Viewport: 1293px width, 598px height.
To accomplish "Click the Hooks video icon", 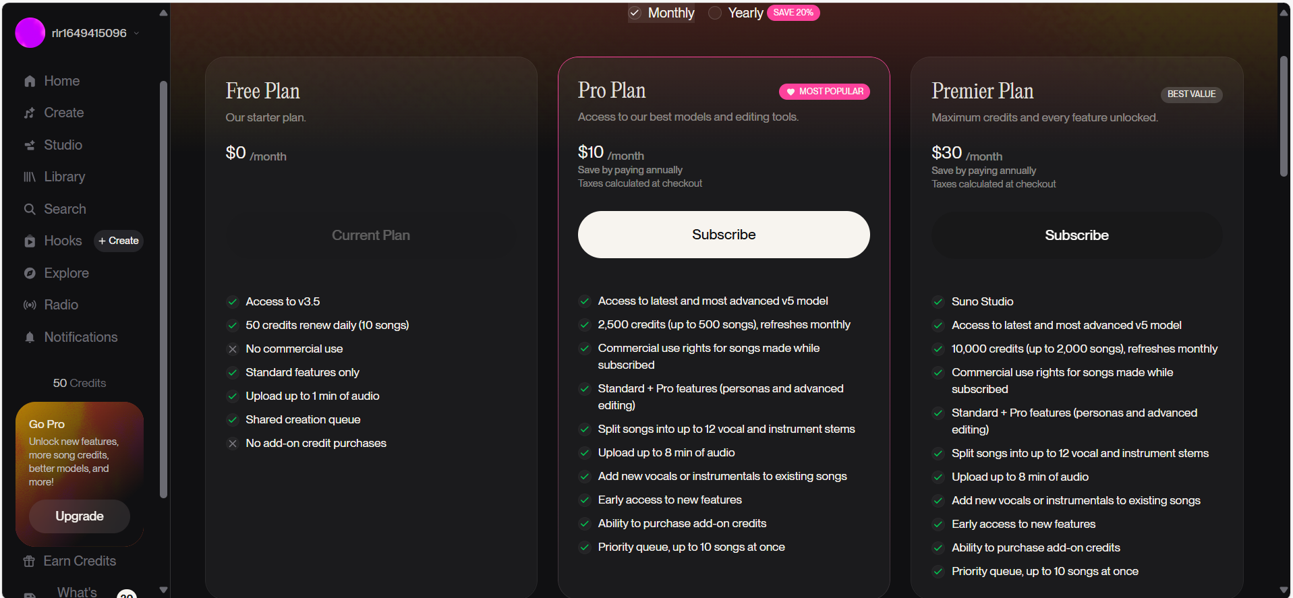I will click(x=30, y=241).
